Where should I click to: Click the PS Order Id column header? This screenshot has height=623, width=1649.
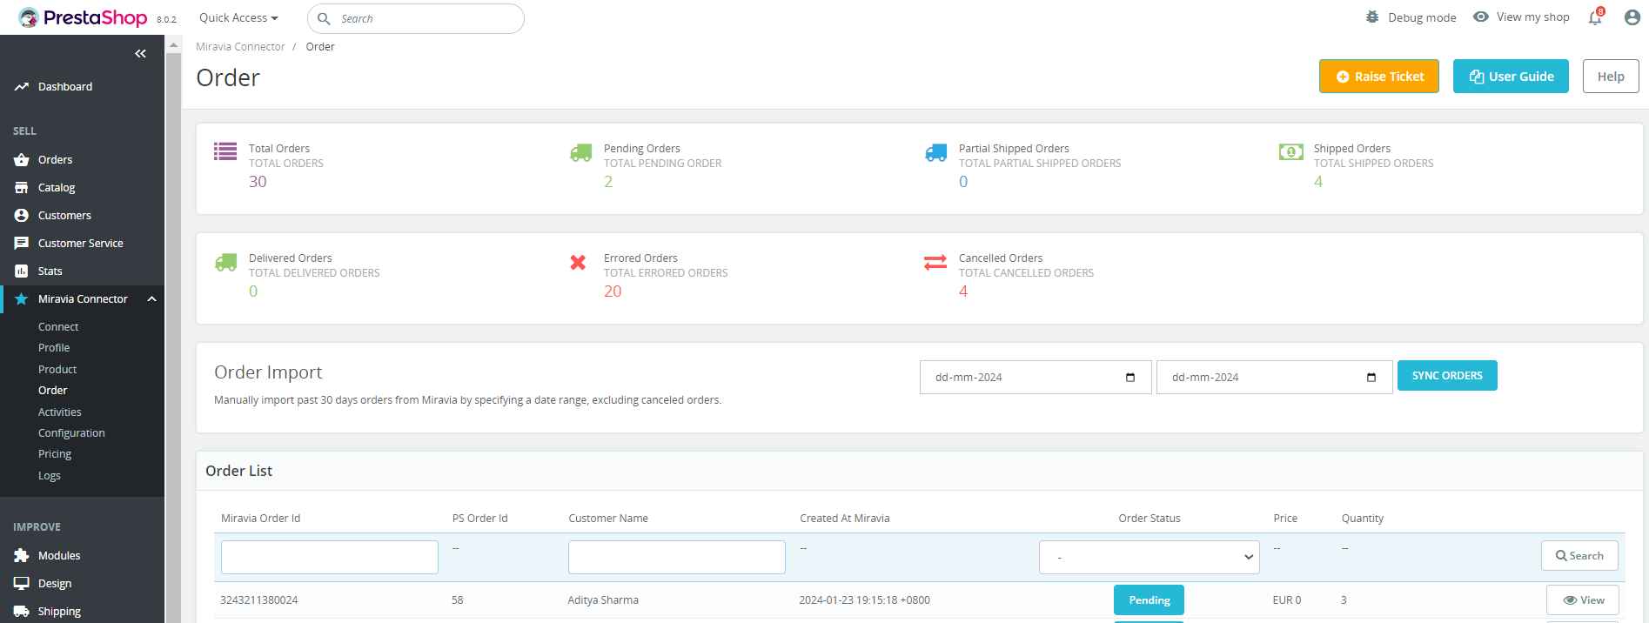(x=480, y=519)
